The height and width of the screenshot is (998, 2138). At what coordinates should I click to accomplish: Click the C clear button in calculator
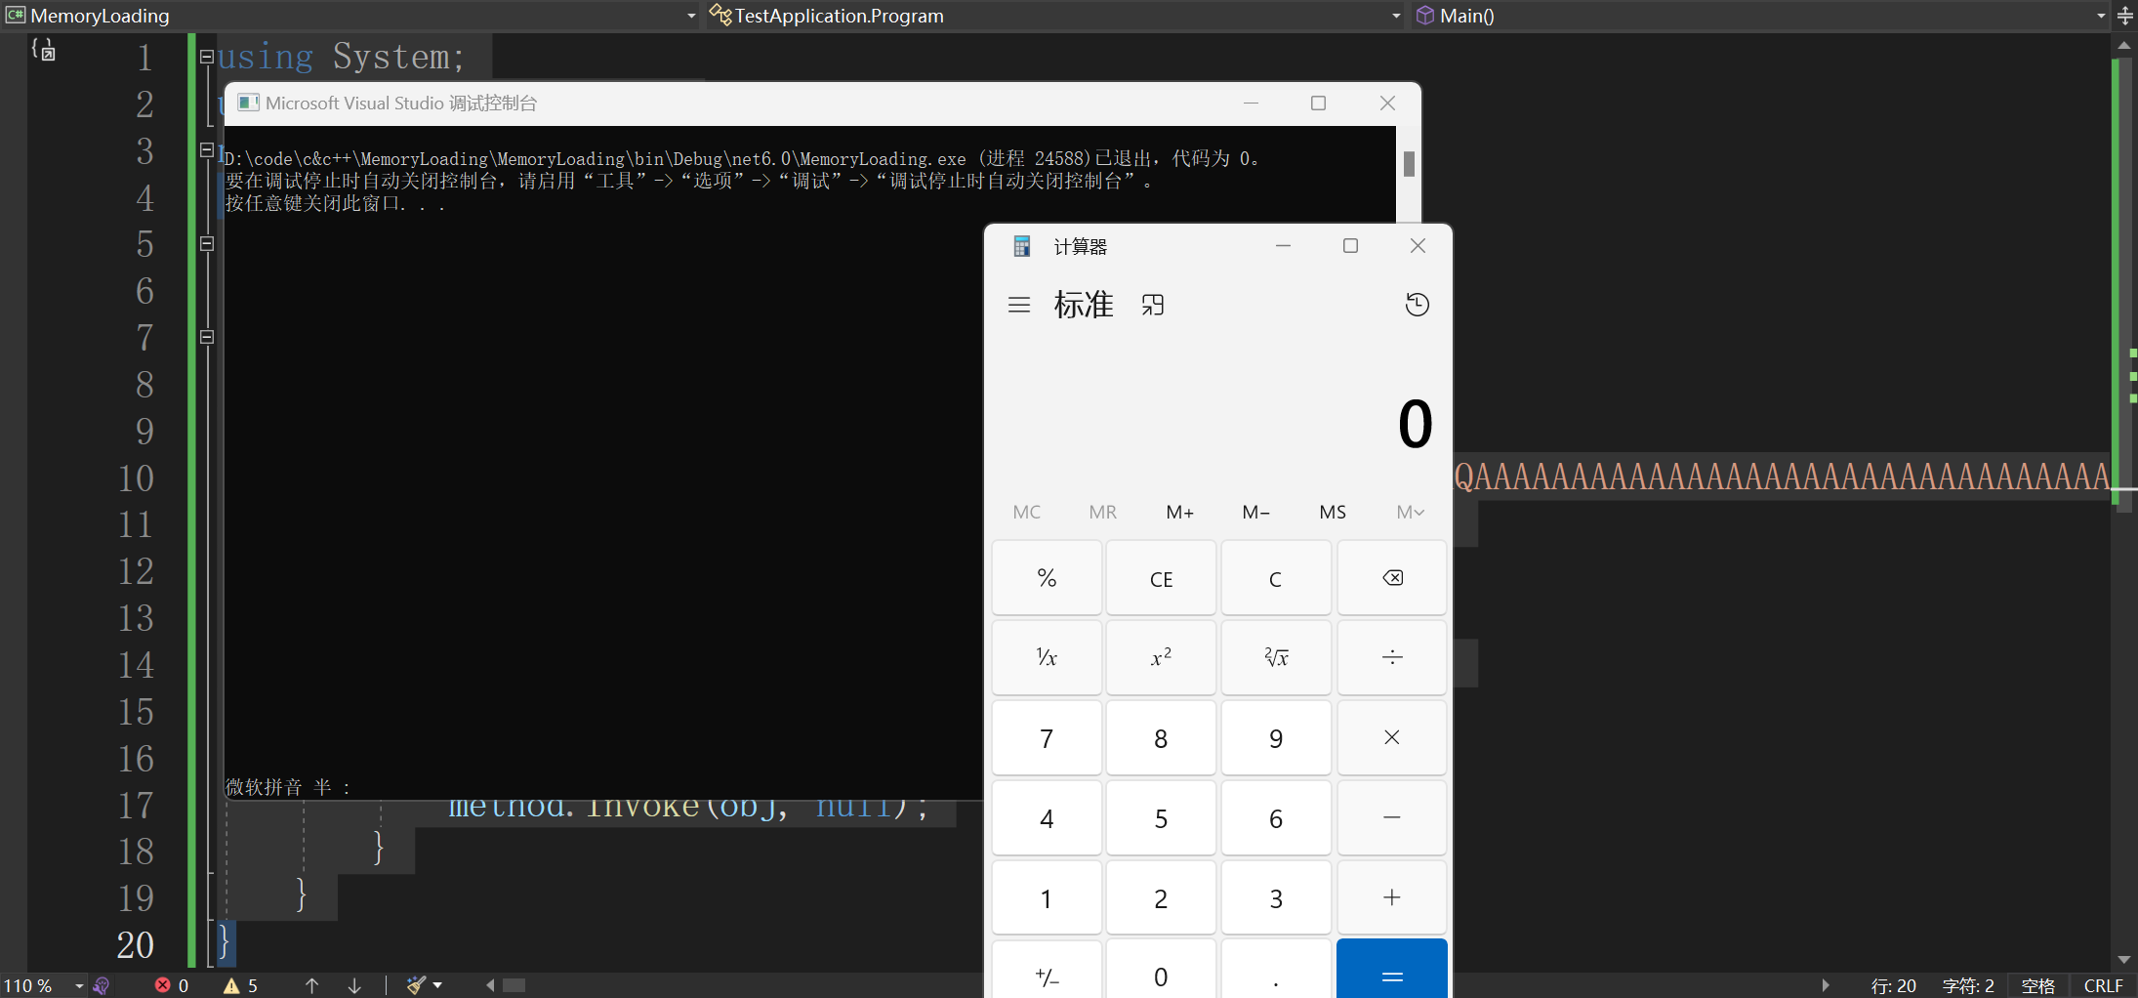1276,578
